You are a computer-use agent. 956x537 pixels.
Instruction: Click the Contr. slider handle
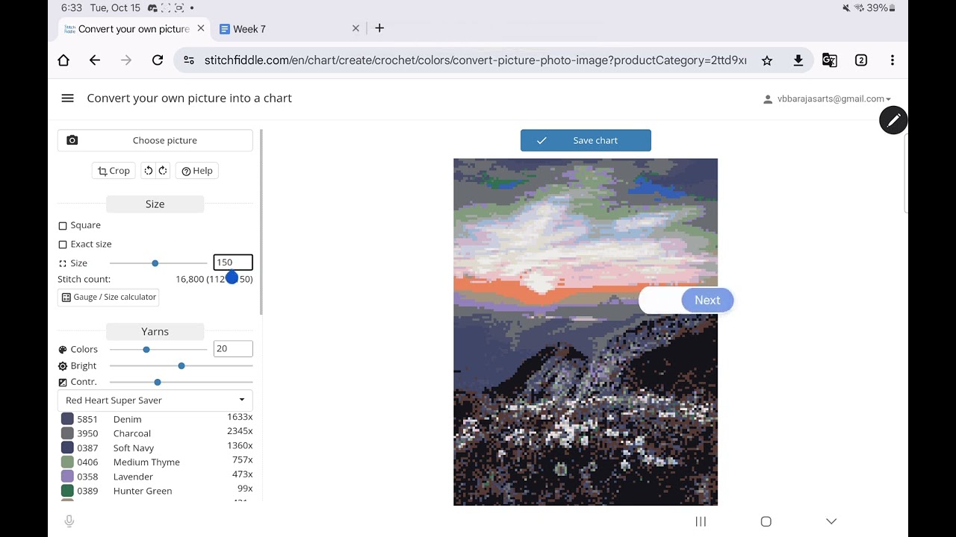158,382
